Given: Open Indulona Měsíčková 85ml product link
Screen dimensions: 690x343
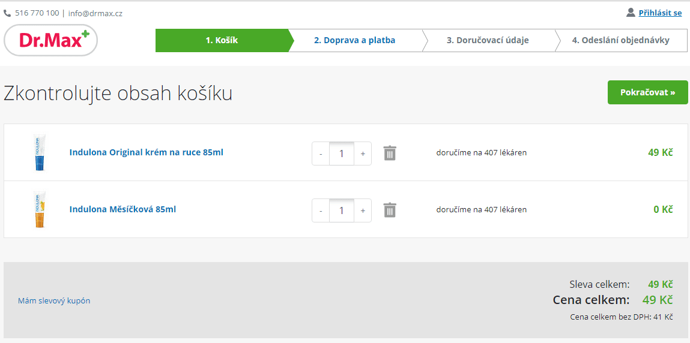Looking at the screenshot, I should click(123, 209).
